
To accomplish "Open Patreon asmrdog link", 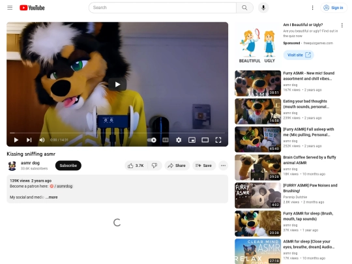I will point(61,186).
